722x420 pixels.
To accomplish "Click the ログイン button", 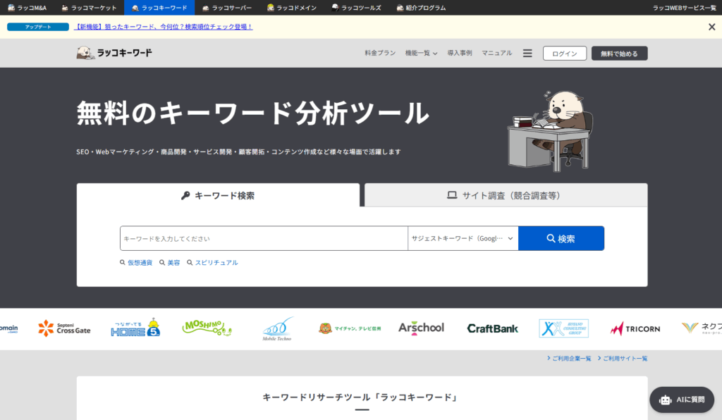I will (565, 54).
